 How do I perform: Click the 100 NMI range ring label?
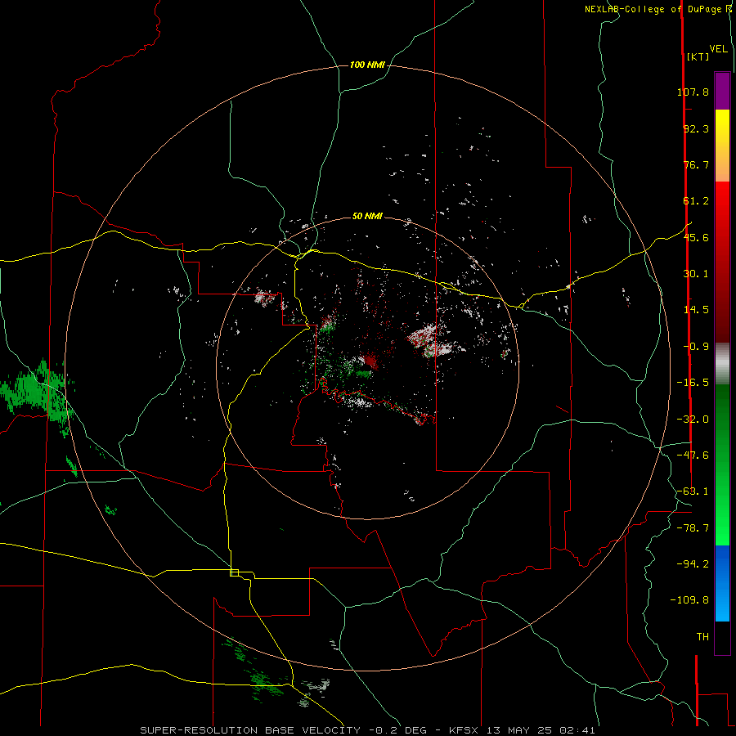click(367, 65)
